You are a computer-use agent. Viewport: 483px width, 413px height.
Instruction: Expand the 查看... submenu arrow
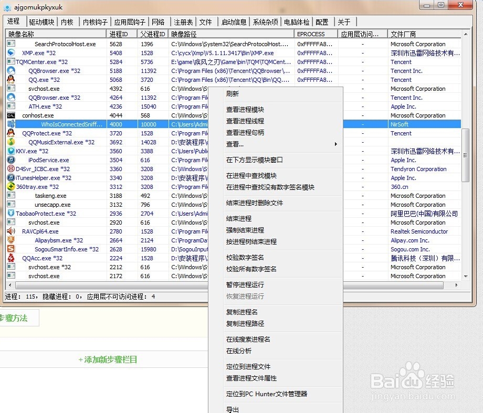point(336,144)
